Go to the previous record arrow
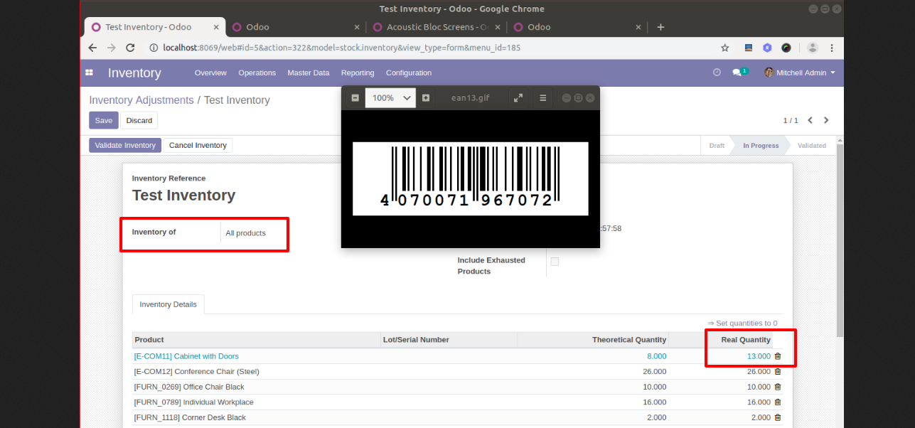Image resolution: width=915 pixels, height=428 pixels. 810,120
